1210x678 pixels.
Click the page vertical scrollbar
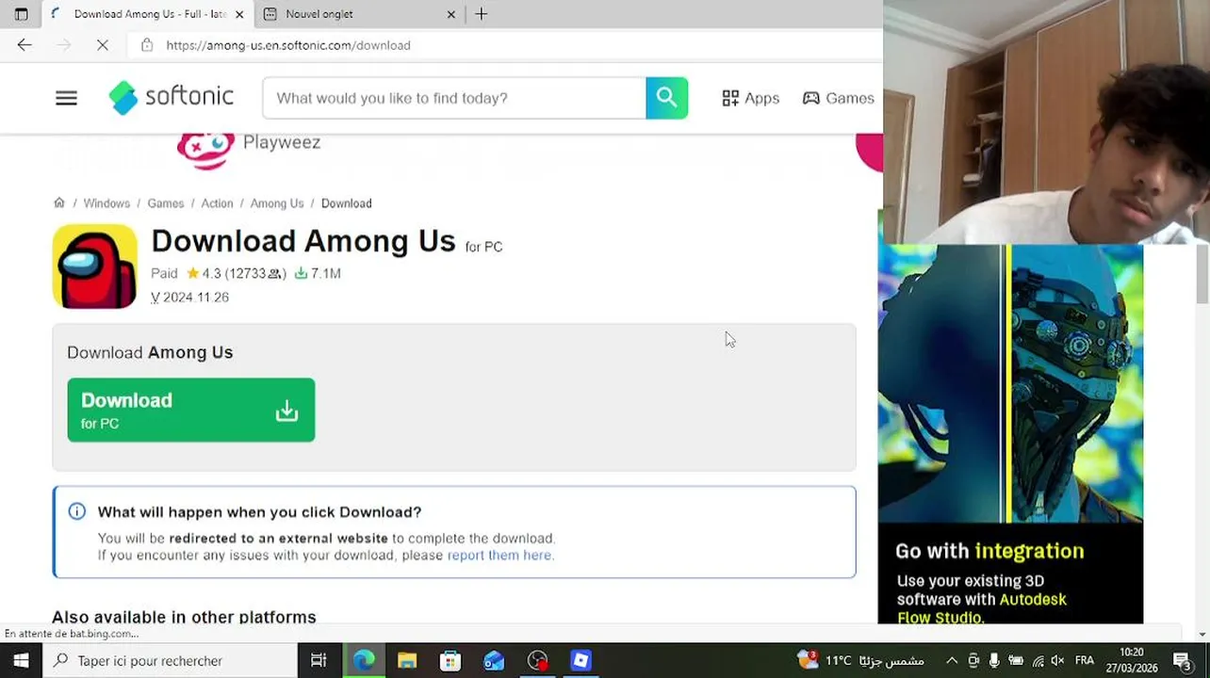(1202, 274)
